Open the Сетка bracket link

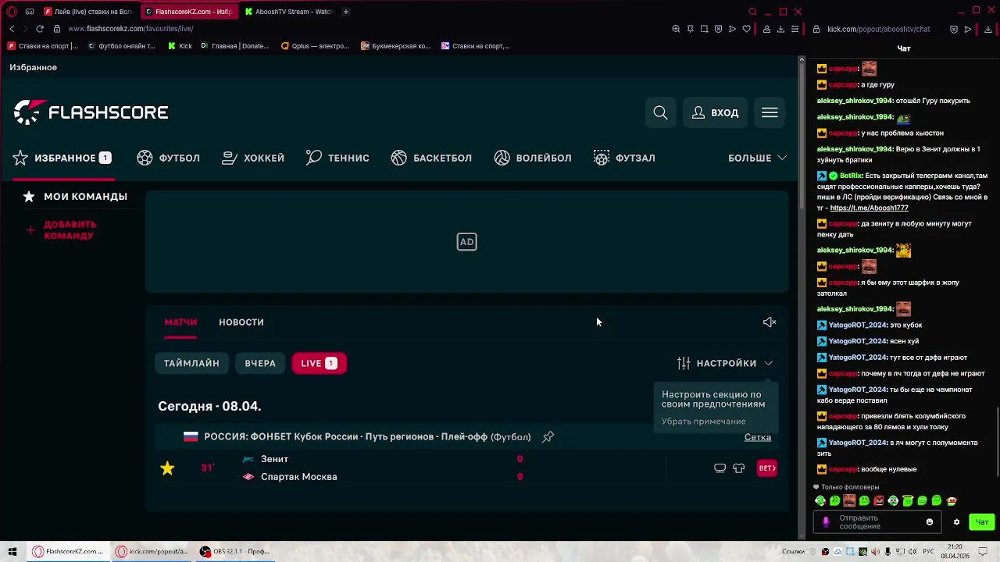point(758,437)
